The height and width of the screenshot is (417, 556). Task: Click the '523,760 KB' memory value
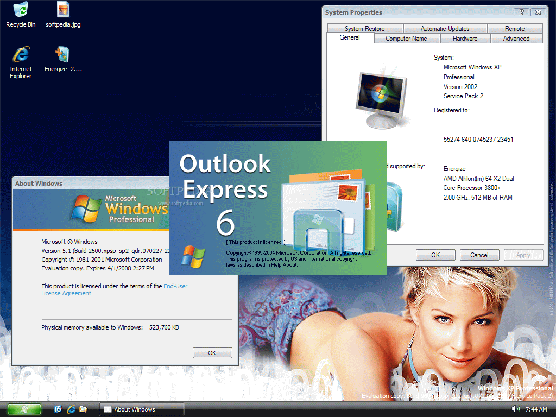tap(164, 327)
